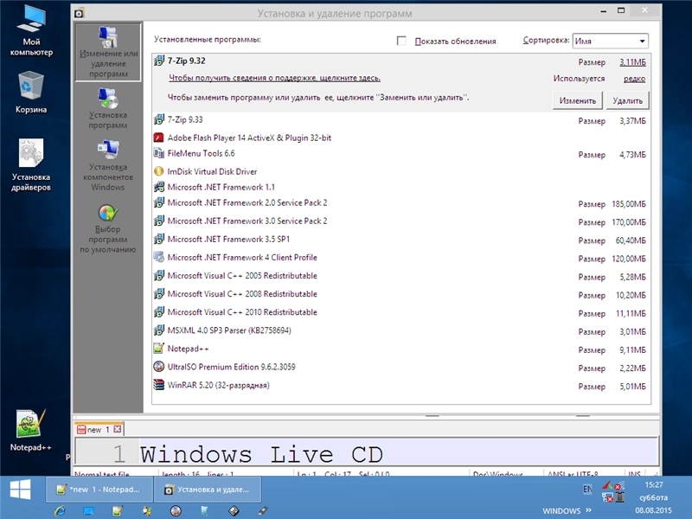Screen dimensions: 692x519
Task: Select Установка программ sidebar icon
Action: pyautogui.click(x=107, y=109)
